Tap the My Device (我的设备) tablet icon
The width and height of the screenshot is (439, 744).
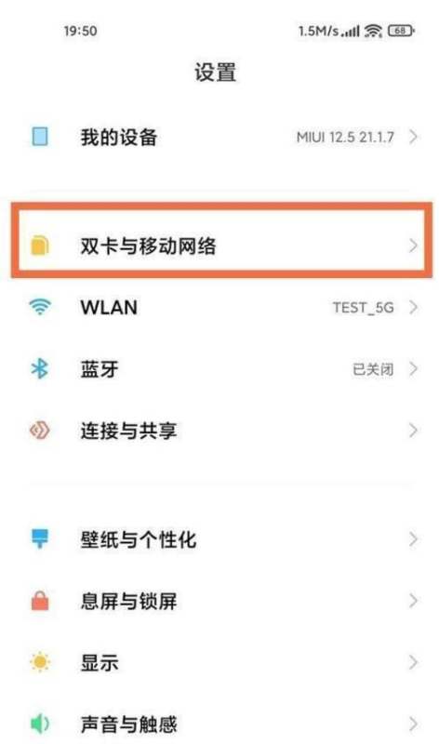tap(40, 137)
